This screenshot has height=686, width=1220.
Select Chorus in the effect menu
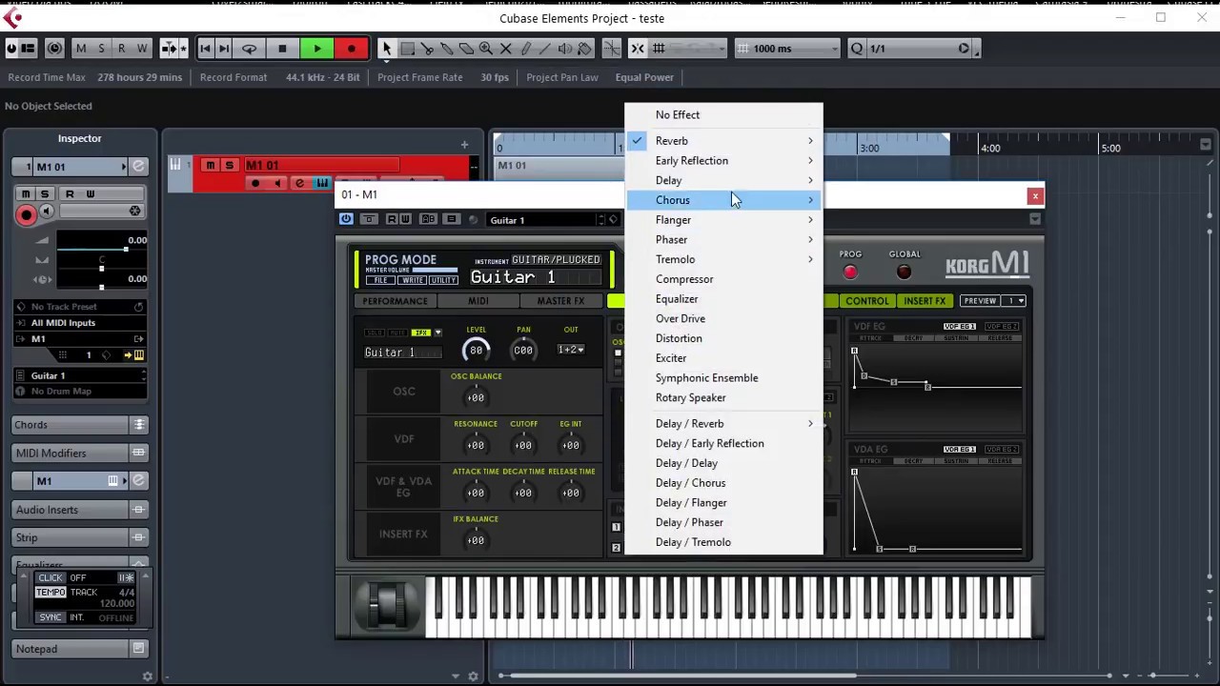(724, 200)
